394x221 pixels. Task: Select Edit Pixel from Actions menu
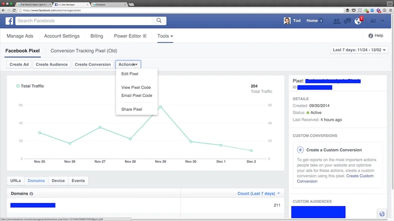(130, 74)
